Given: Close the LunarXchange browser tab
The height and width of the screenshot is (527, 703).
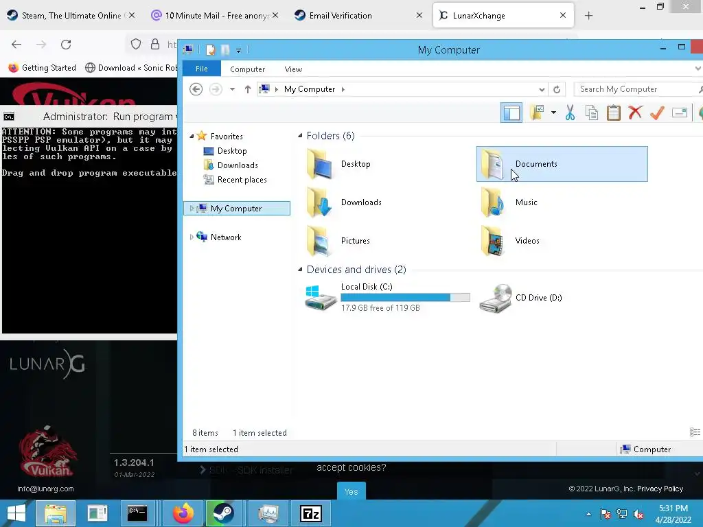Looking at the screenshot, I should (563, 15).
